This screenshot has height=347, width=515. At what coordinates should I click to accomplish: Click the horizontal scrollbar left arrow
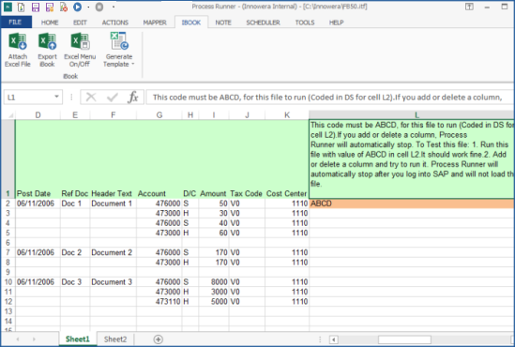coord(334,339)
